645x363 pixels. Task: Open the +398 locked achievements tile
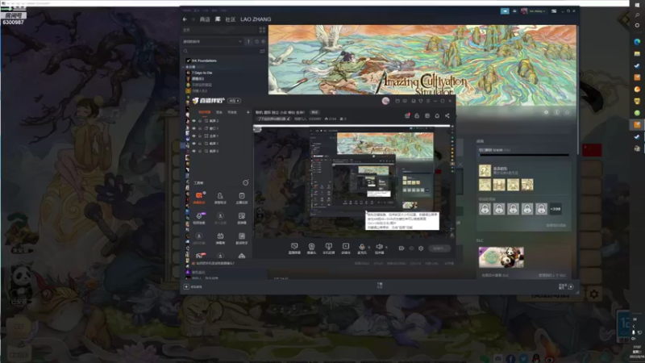556,209
